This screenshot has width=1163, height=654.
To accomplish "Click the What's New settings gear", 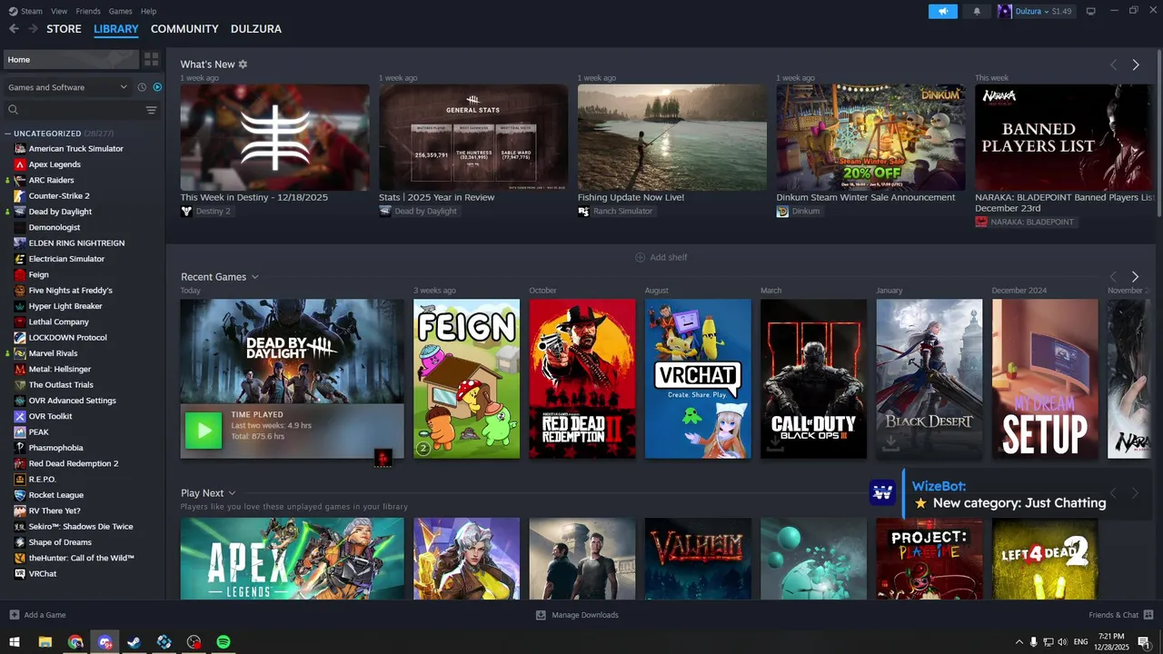I will 243,64.
